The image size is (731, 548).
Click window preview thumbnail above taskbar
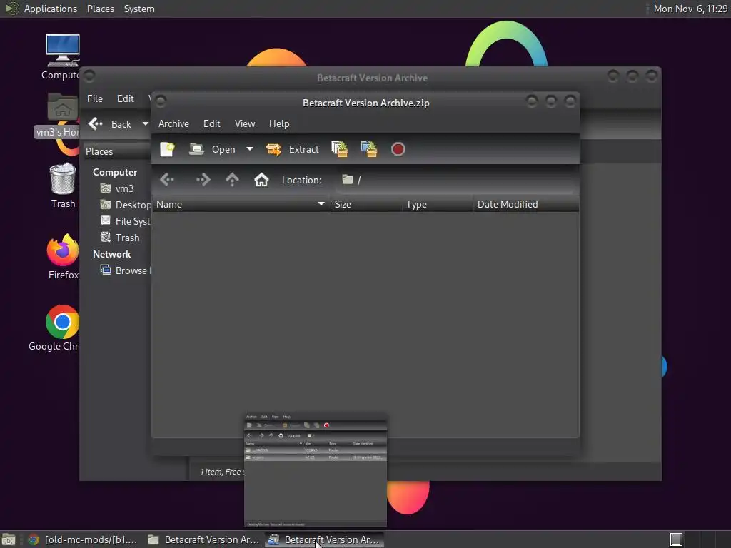[x=316, y=470]
